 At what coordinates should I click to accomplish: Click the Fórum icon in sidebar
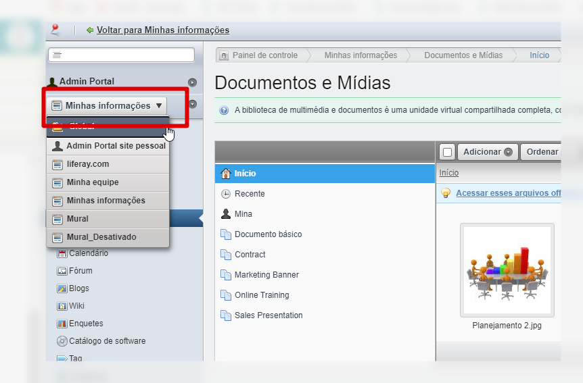(62, 271)
